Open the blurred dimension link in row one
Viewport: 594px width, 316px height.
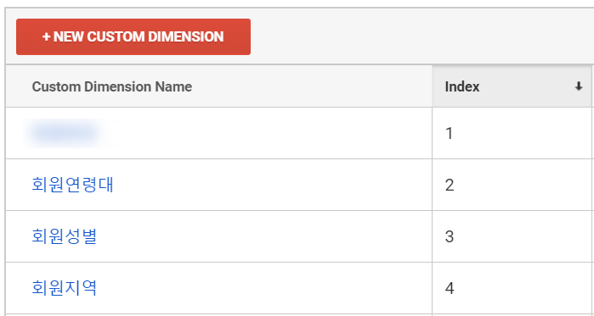(x=65, y=133)
